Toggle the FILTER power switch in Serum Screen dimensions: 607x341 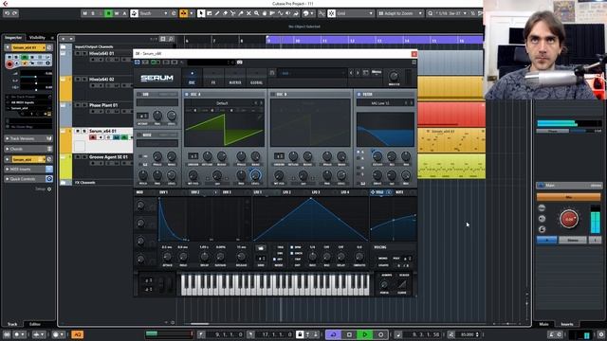pos(359,94)
